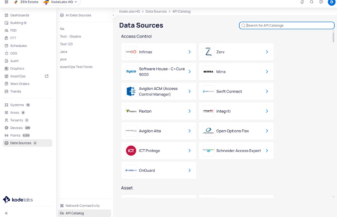This screenshot has width=337, height=217.
Task: Open the API Catalog panel item
Action: [x=85, y=213]
